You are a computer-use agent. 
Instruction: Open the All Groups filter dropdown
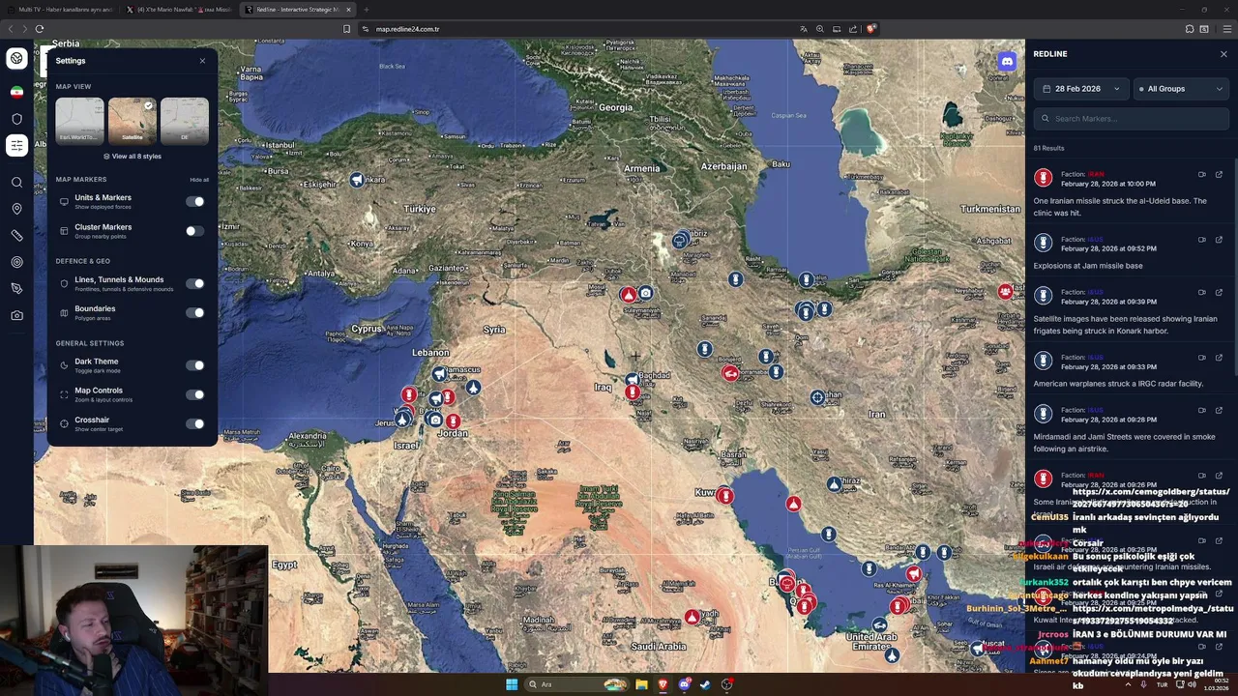1181,89
